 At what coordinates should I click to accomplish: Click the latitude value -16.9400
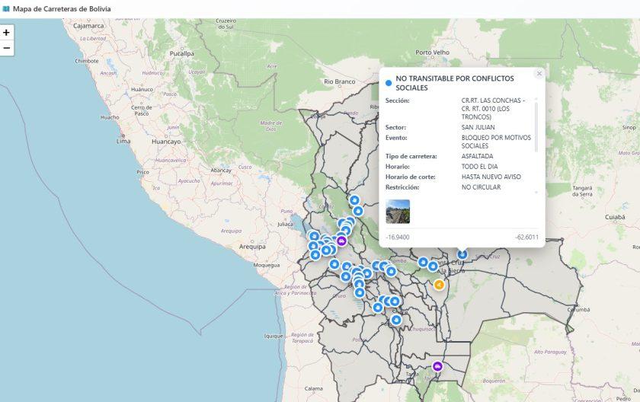[398, 238]
